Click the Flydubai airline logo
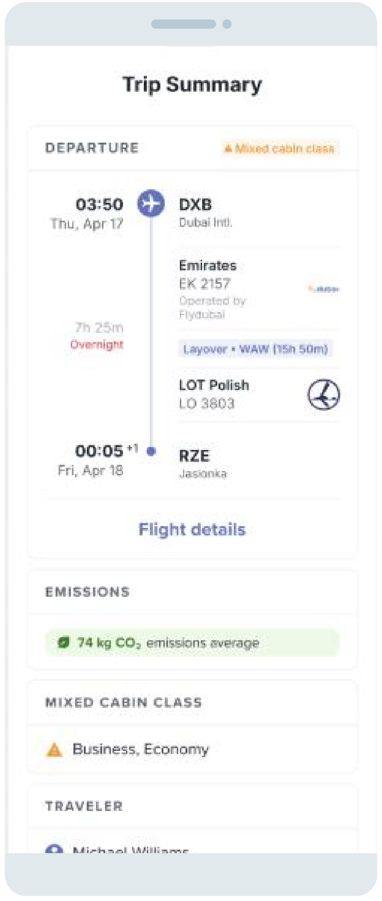Image resolution: width=382 pixels, height=901 pixels. pos(324,289)
